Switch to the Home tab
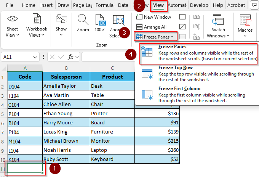259x177 pixels. [29, 5]
